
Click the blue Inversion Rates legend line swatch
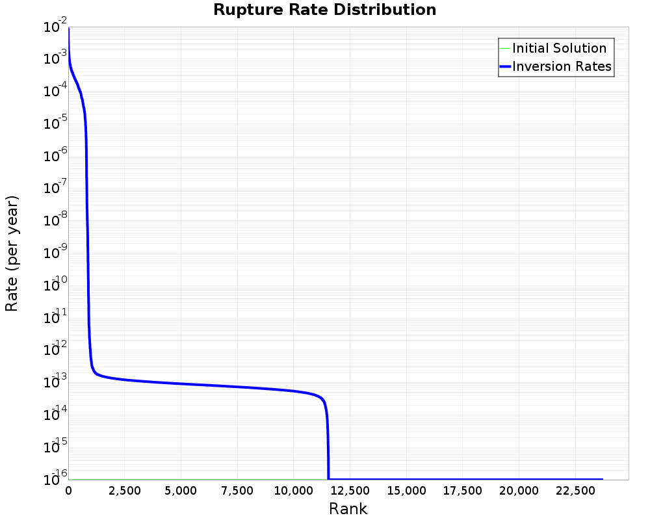click(x=505, y=66)
